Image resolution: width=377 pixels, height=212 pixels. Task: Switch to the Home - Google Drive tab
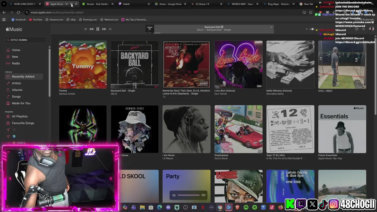click(170, 4)
